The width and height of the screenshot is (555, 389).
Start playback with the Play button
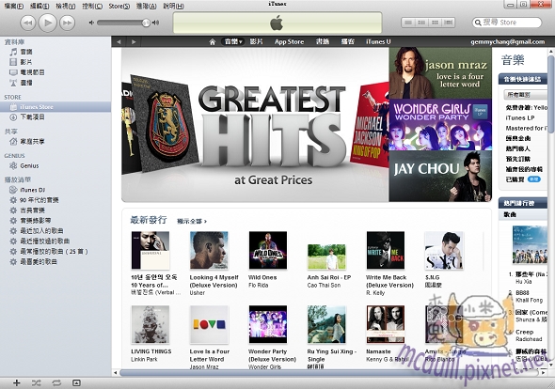(x=47, y=23)
